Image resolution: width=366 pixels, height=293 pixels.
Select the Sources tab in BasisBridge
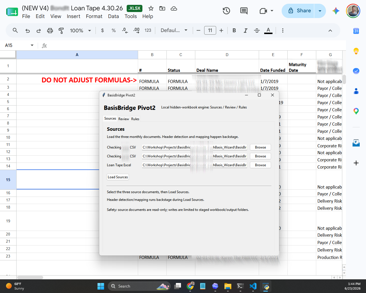point(110,118)
